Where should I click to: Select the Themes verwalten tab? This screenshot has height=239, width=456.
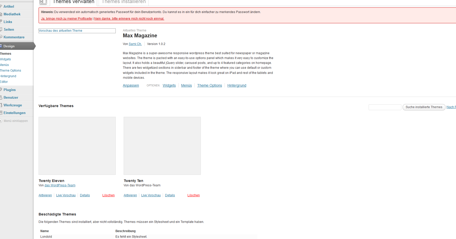pos(74,2)
